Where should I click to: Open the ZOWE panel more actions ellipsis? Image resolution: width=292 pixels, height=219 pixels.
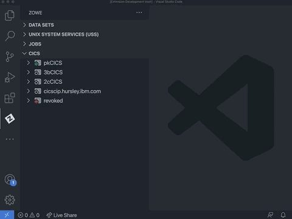pyautogui.click(x=139, y=13)
